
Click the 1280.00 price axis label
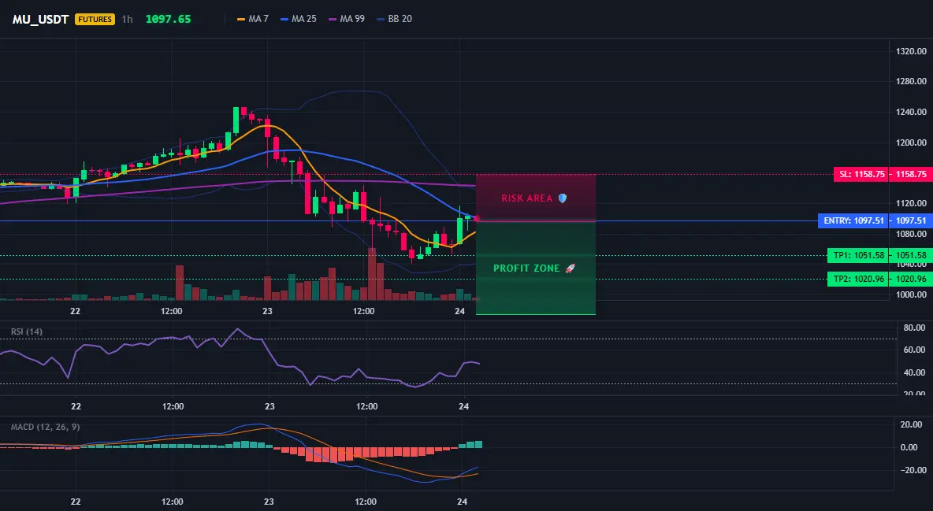pyautogui.click(x=911, y=82)
